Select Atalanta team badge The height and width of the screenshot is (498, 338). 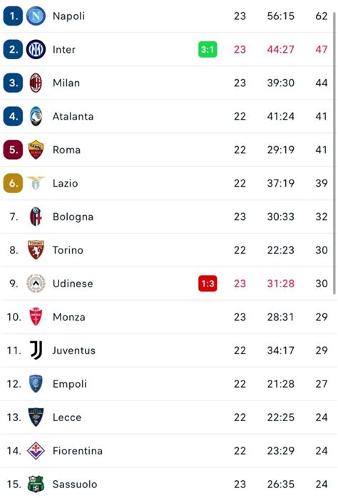(x=36, y=116)
